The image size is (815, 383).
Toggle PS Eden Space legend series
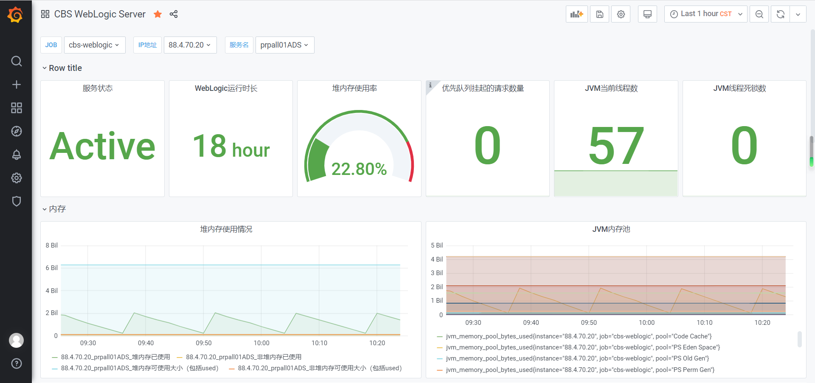point(583,347)
